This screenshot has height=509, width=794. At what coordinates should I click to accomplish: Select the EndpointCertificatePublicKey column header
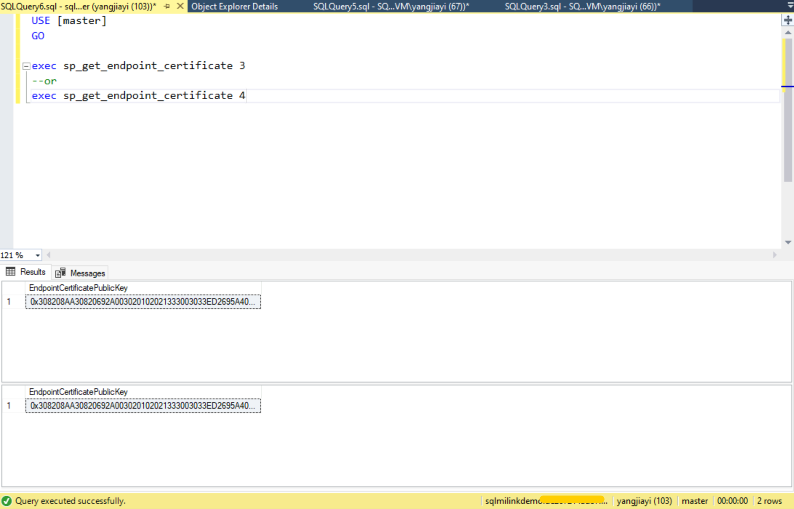click(x=79, y=288)
